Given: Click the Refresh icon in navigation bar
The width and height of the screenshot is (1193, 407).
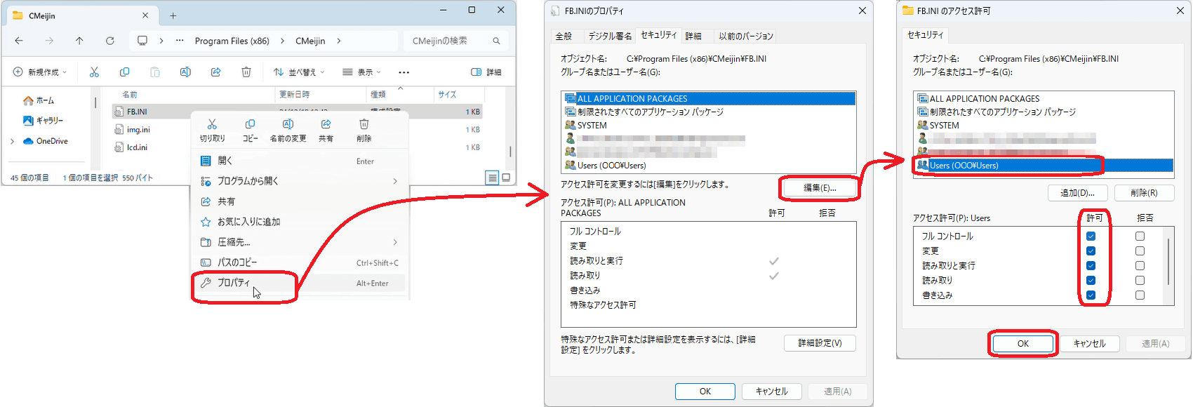Looking at the screenshot, I should click(110, 41).
